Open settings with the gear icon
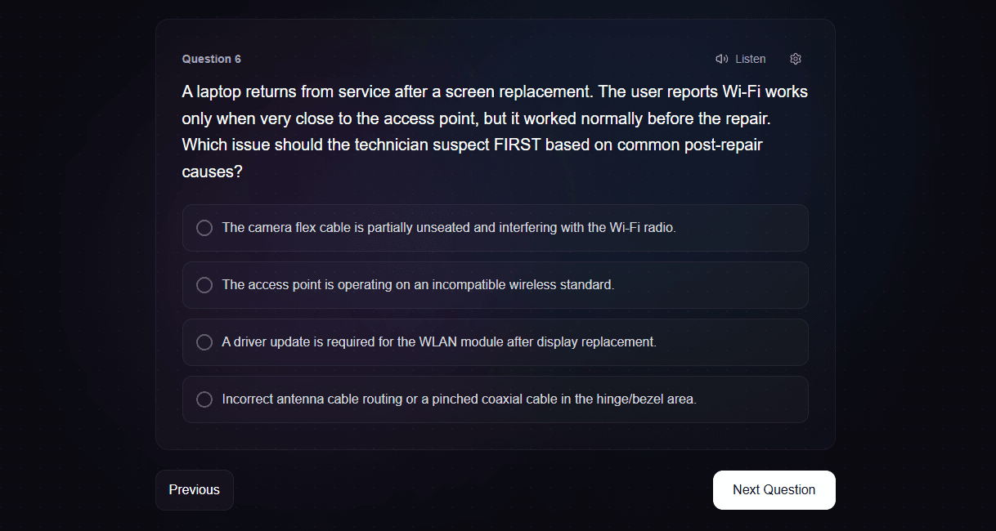Image resolution: width=996 pixels, height=531 pixels. 796,59
